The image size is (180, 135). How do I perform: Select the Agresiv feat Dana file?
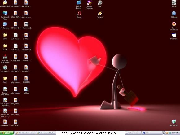click(5, 113)
